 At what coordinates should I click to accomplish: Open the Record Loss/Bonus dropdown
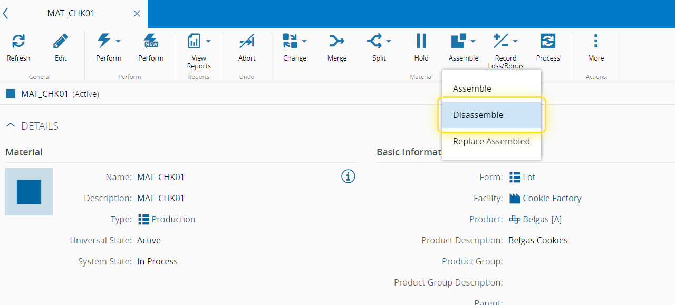point(515,41)
